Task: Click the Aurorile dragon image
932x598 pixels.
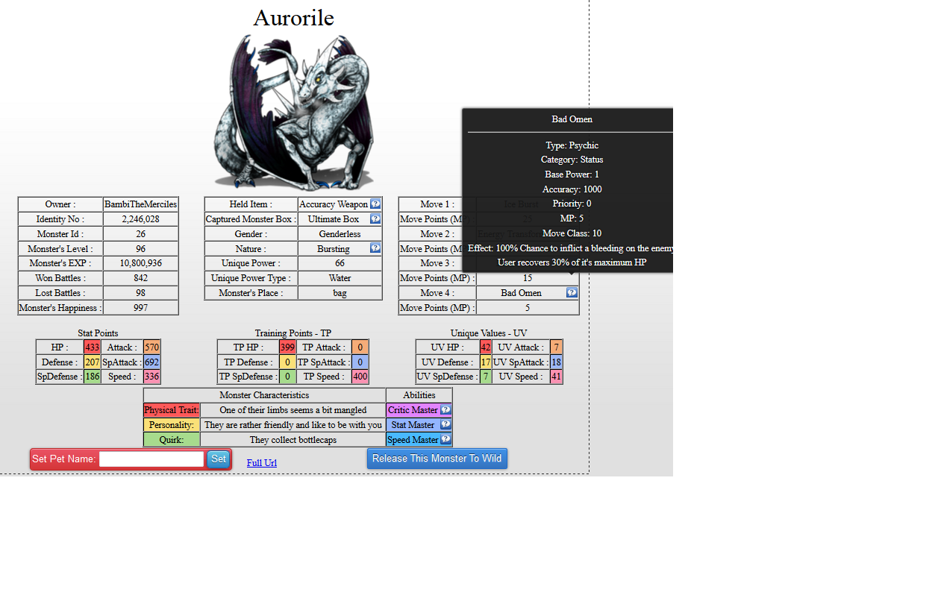Action: click(x=293, y=112)
